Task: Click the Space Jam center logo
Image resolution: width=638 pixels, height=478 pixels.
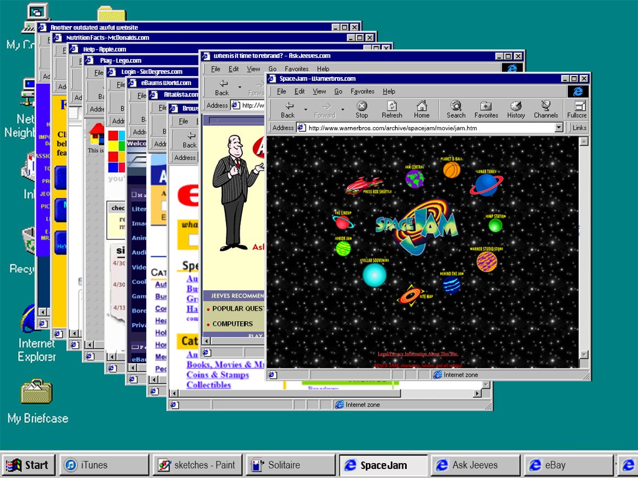Action: (417, 227)
